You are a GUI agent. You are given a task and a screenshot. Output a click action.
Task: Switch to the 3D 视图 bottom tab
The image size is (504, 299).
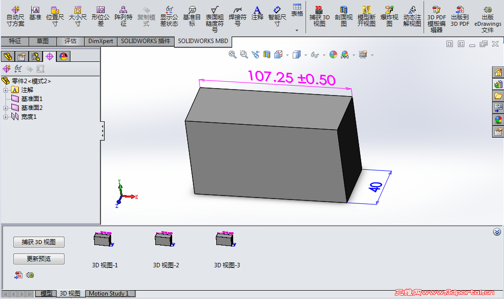click(70, 294)
